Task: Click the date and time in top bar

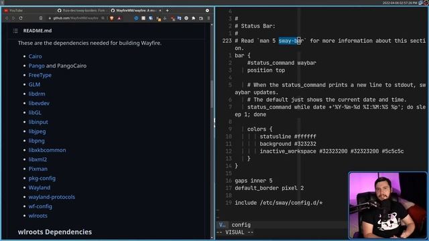Action: [x=400, y=3]
